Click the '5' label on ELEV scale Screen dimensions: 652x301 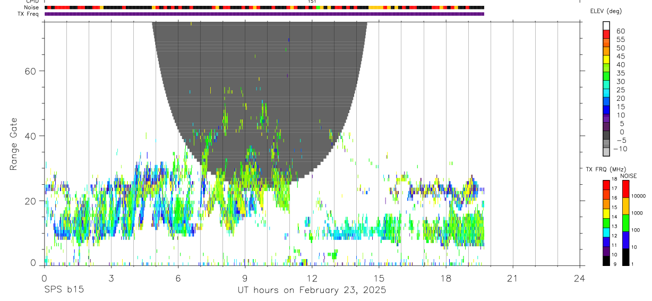pos(623,123)
